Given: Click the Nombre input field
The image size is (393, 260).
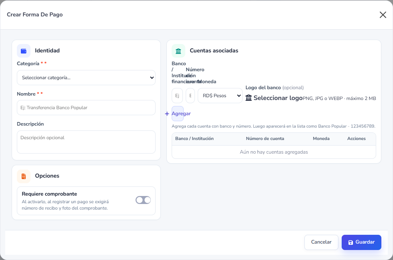Looking at the screenshot, I should tap(86, 108).
